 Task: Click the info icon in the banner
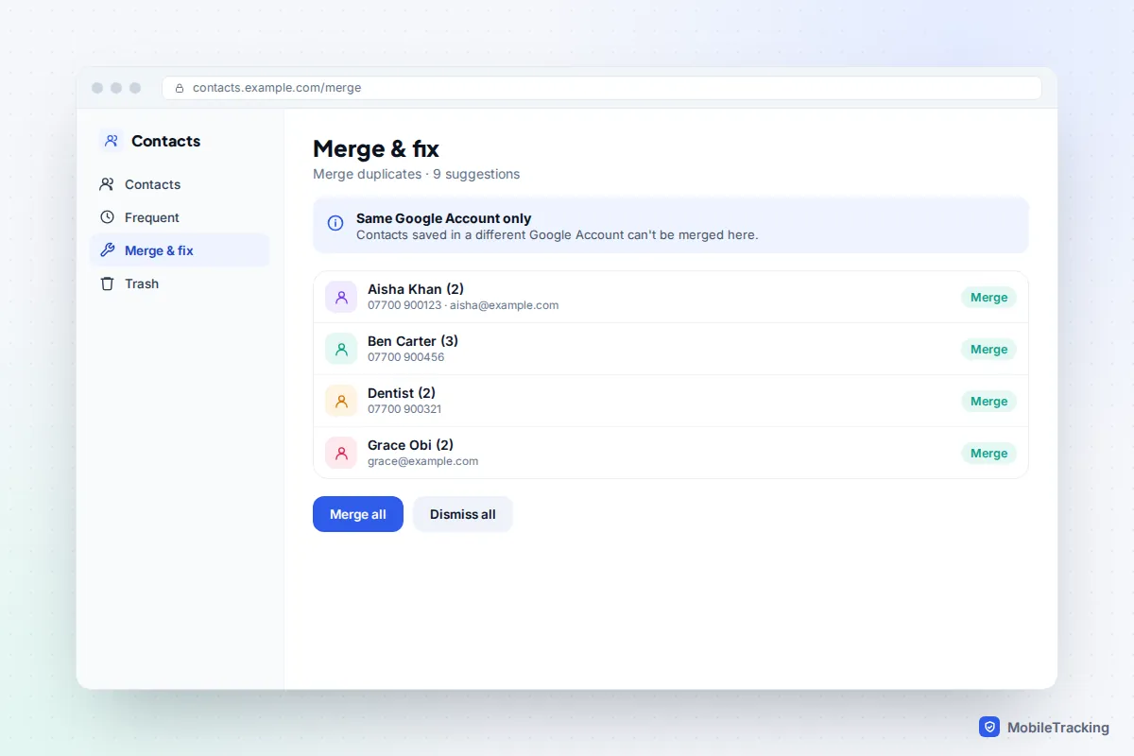[x=335, y=223]
